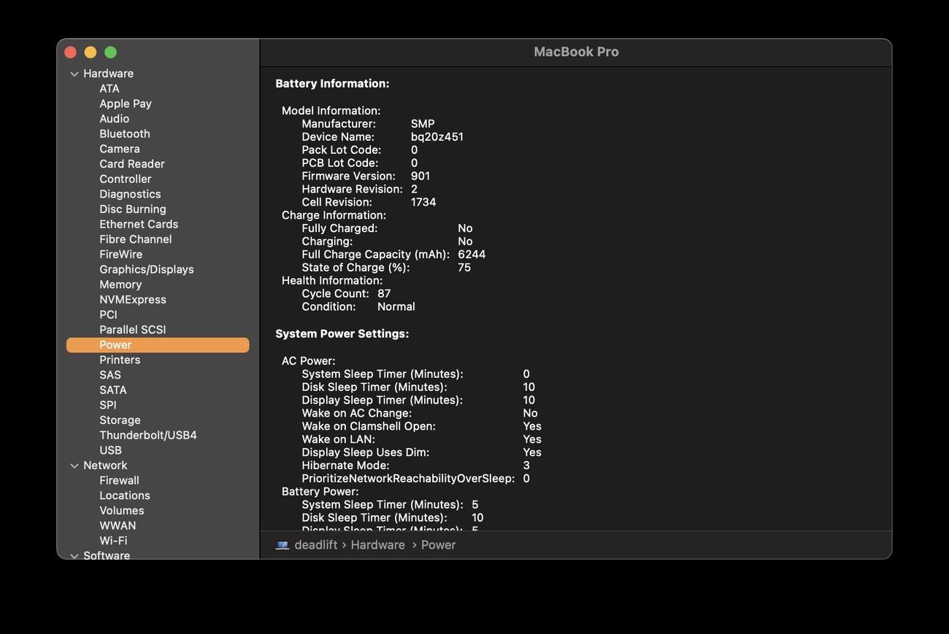The height and width of the screenshot is (634, 949).
Task: Select Thunderbolt/USB4 in the sidebar
Action: (x=148, y=436)
